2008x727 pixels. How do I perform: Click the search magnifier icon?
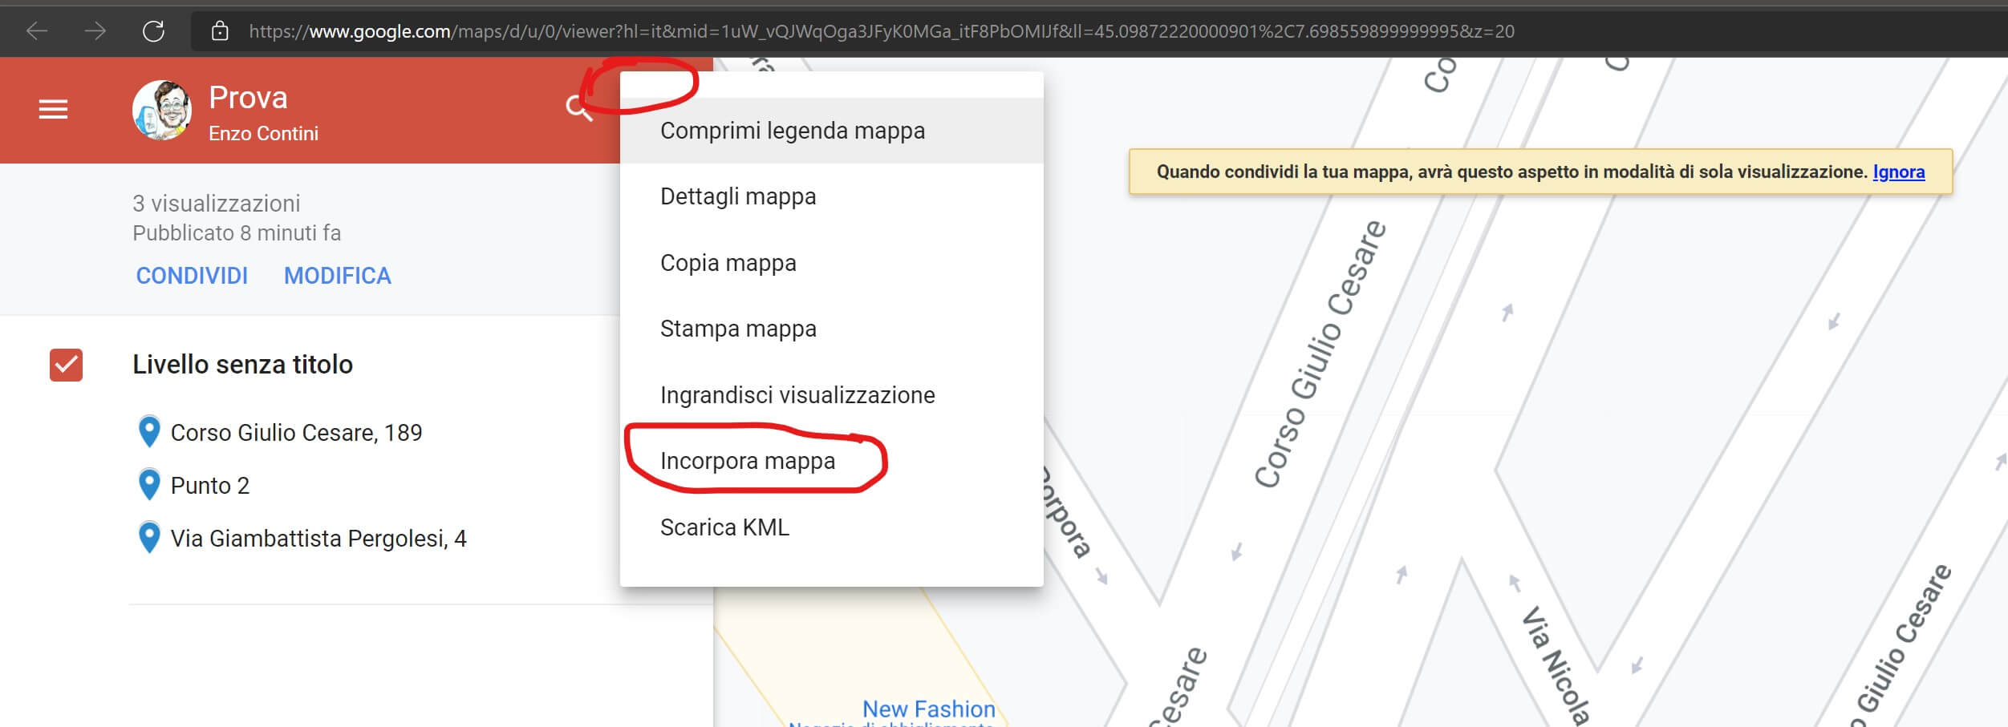coord(578,107)
